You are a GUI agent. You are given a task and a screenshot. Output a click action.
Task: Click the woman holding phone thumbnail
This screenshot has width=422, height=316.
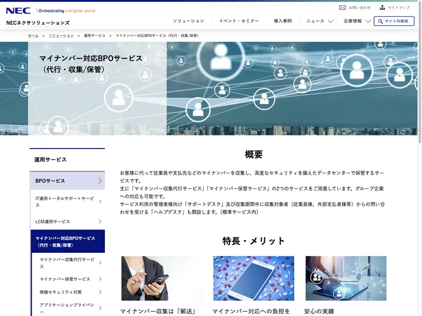[x=162, y=279]
